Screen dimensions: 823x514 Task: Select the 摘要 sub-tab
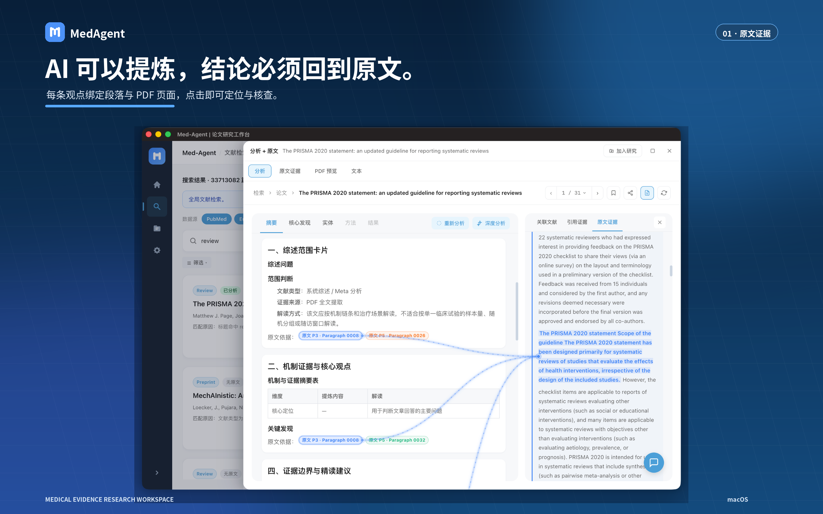[271, 223]
